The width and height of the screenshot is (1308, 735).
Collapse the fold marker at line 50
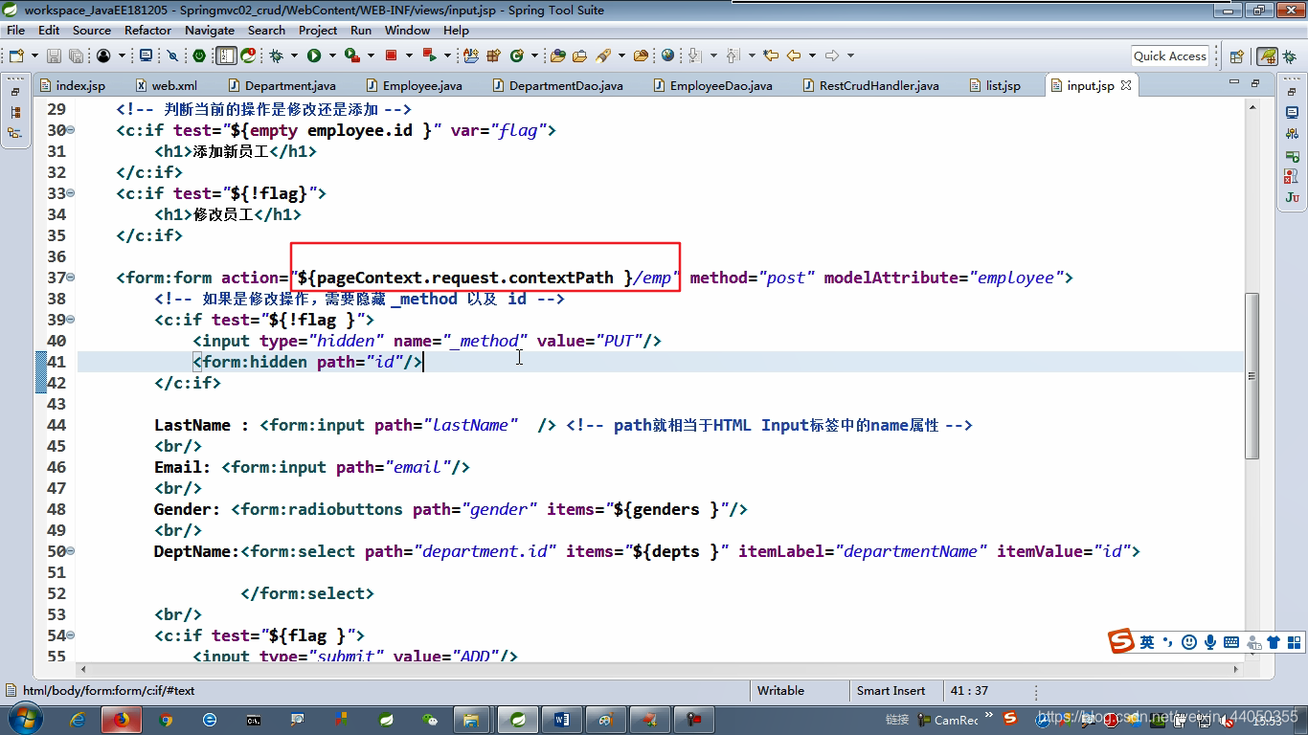71,552
